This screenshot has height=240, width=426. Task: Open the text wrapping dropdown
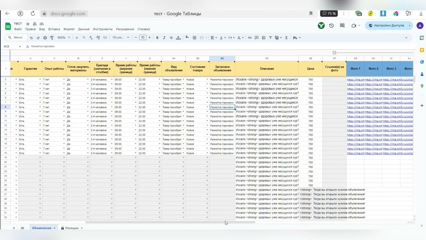(x=231, y=38)
